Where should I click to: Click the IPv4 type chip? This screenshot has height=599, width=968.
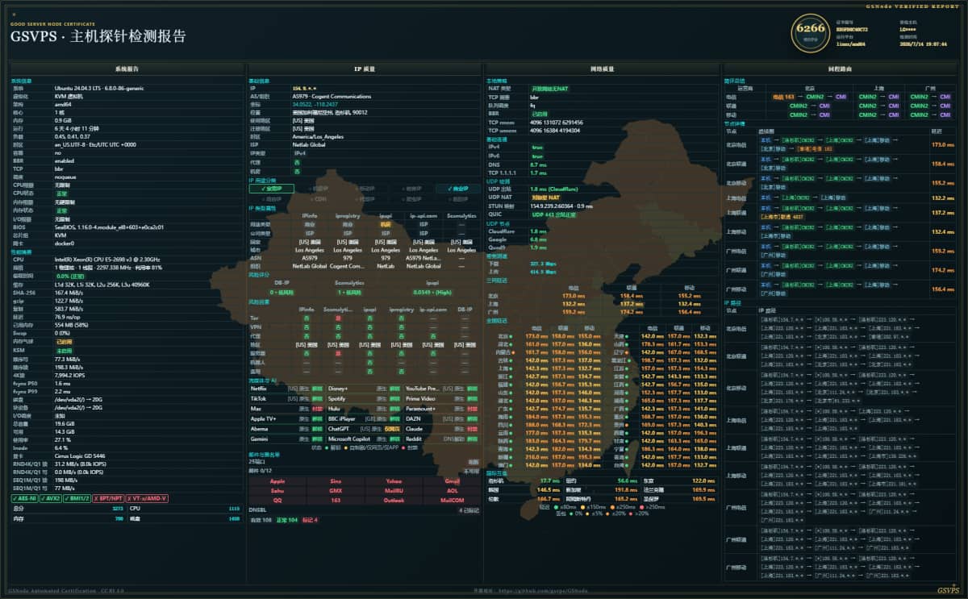[x=299, y=152]
